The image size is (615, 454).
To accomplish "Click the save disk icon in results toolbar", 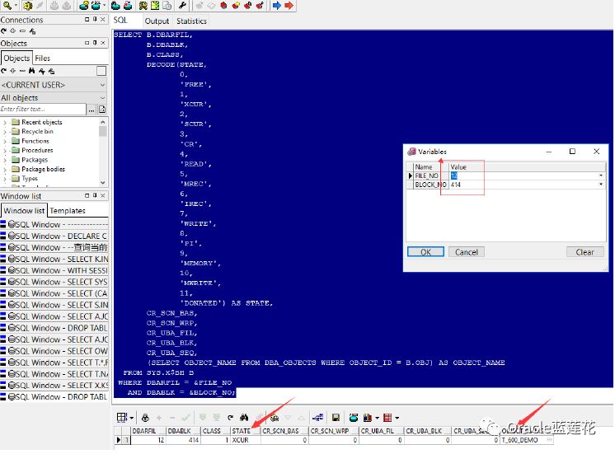I will [336, 418].
